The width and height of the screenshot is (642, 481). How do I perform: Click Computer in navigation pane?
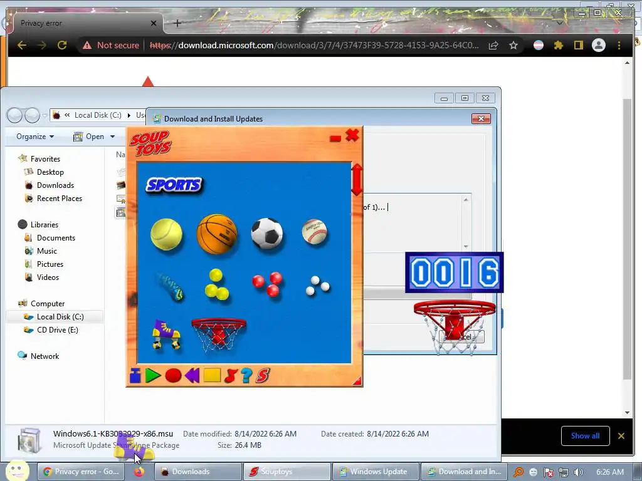pos(48,304)
